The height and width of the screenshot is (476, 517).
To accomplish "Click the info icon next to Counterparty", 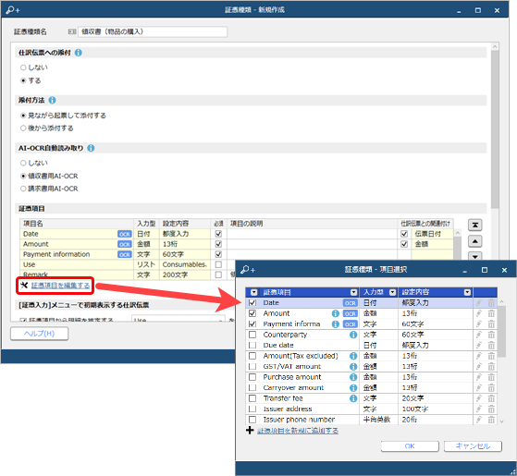I will [x=353, y=335].
